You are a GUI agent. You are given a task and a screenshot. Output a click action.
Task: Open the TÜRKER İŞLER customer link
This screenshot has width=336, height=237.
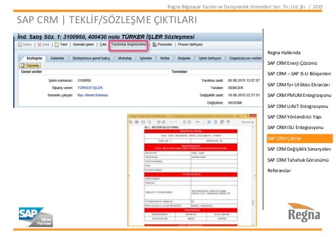pos(90,87)
